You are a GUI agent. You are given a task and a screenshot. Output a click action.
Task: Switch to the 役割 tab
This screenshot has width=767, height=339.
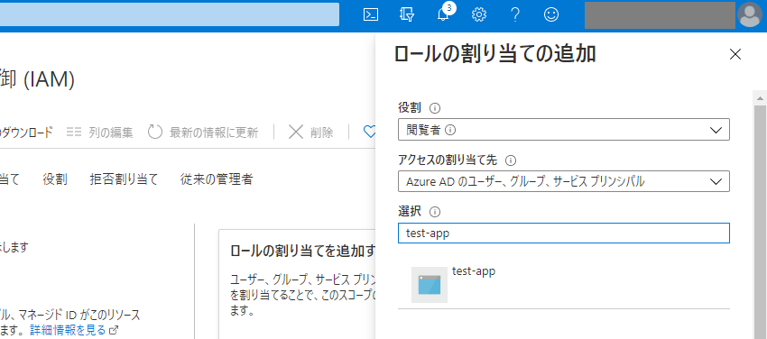55,179
